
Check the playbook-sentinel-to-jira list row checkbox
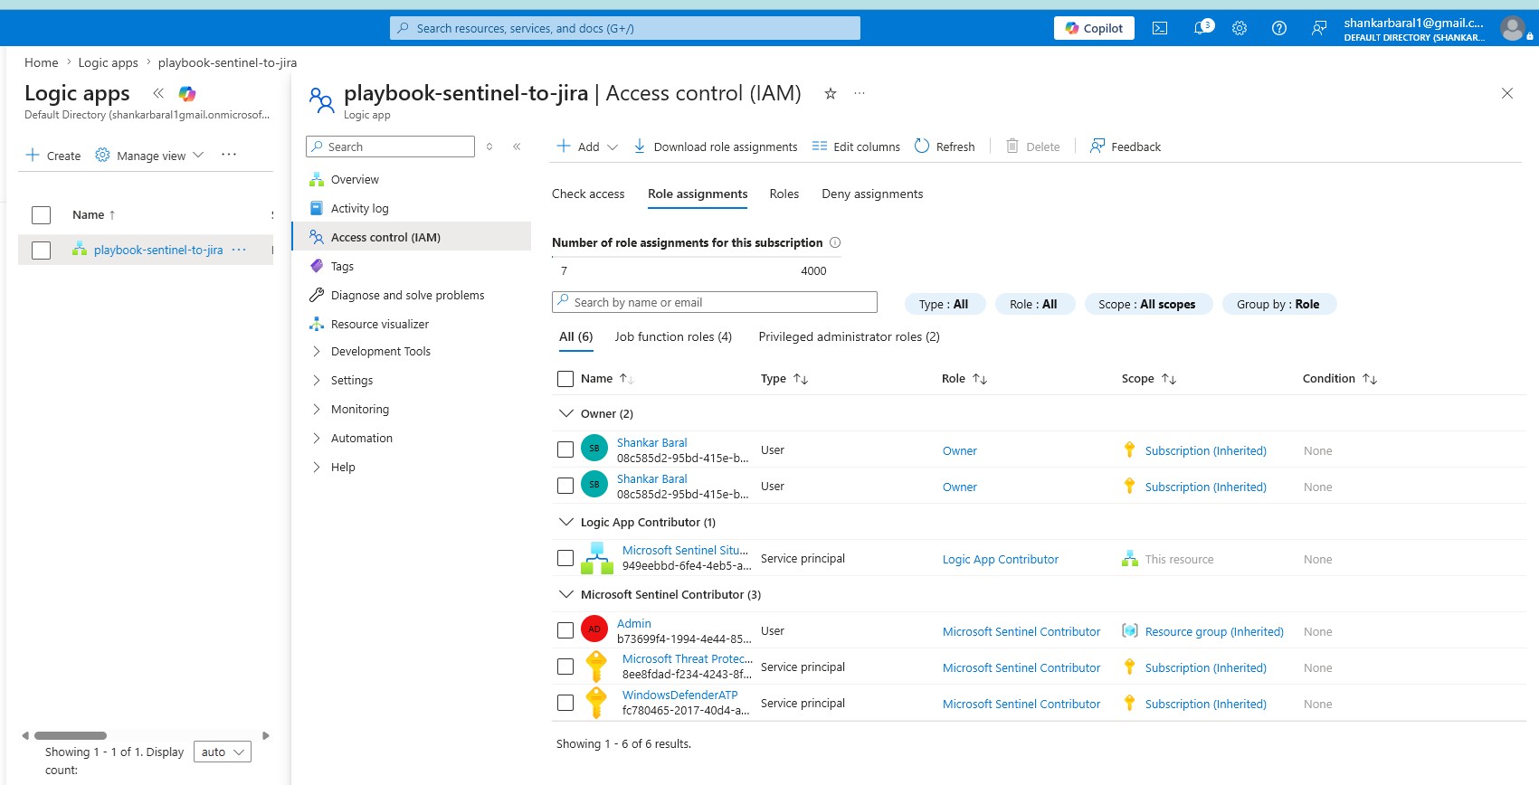(x=41, y=250)
